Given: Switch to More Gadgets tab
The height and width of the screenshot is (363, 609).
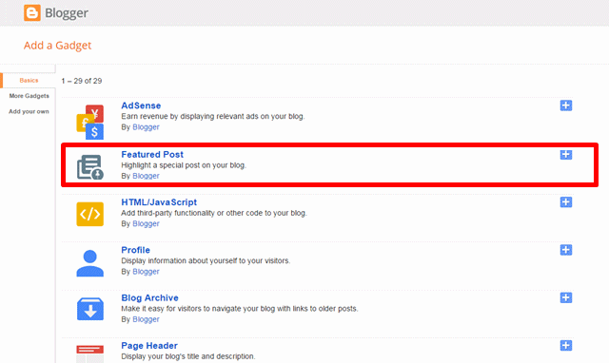Looking at the screenshot, I should pos(29,96).
